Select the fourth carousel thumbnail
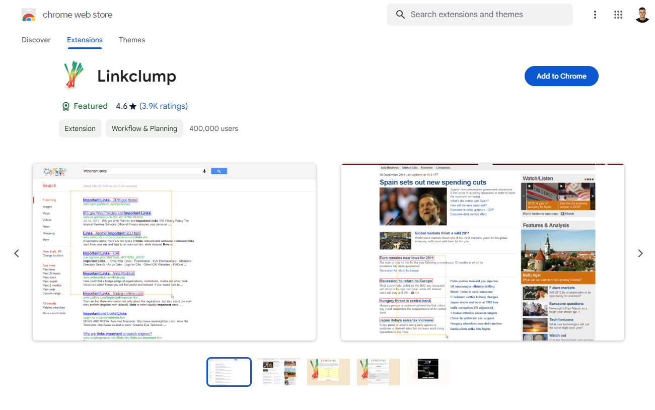The height and width of the screenshot is (410, 655). [x=378, y=372]
